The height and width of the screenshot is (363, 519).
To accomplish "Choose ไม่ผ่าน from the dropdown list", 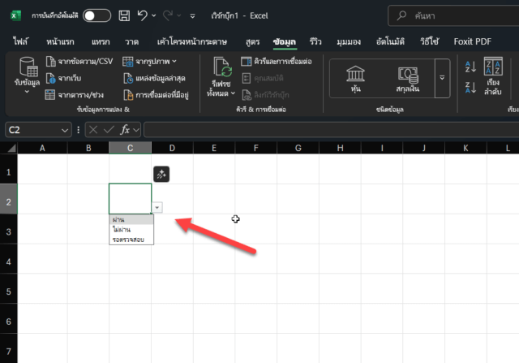I will (131, 229).
